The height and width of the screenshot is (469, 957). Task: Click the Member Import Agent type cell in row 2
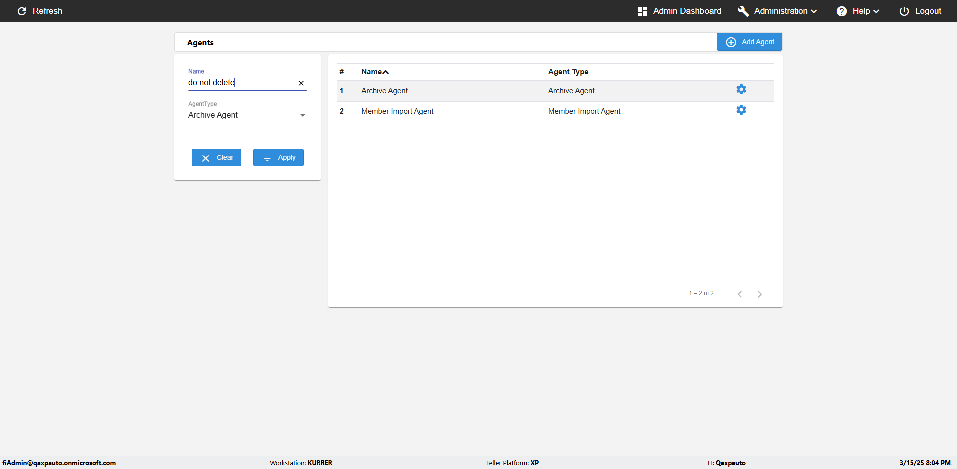[x=584, y=111]
